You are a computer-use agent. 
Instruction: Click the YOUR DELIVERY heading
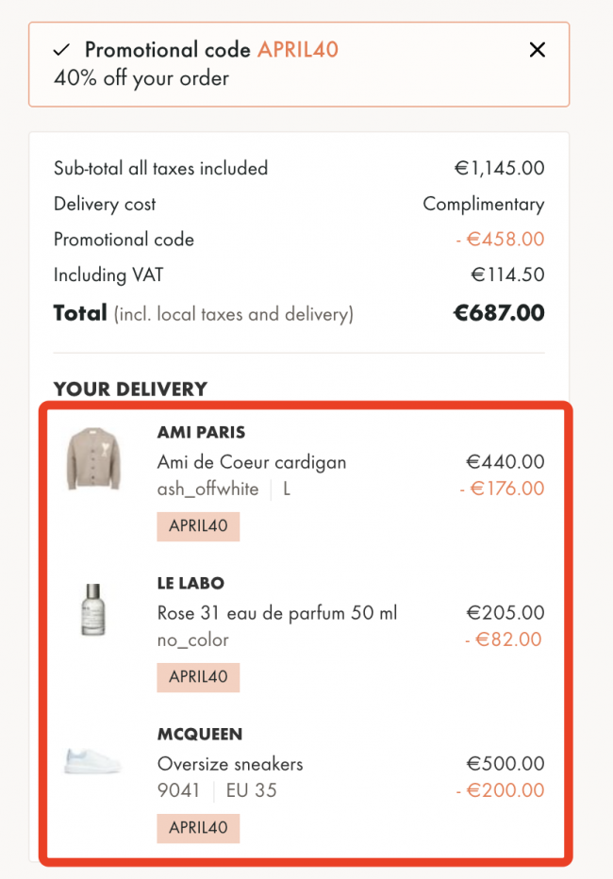(x=130, y=390)
